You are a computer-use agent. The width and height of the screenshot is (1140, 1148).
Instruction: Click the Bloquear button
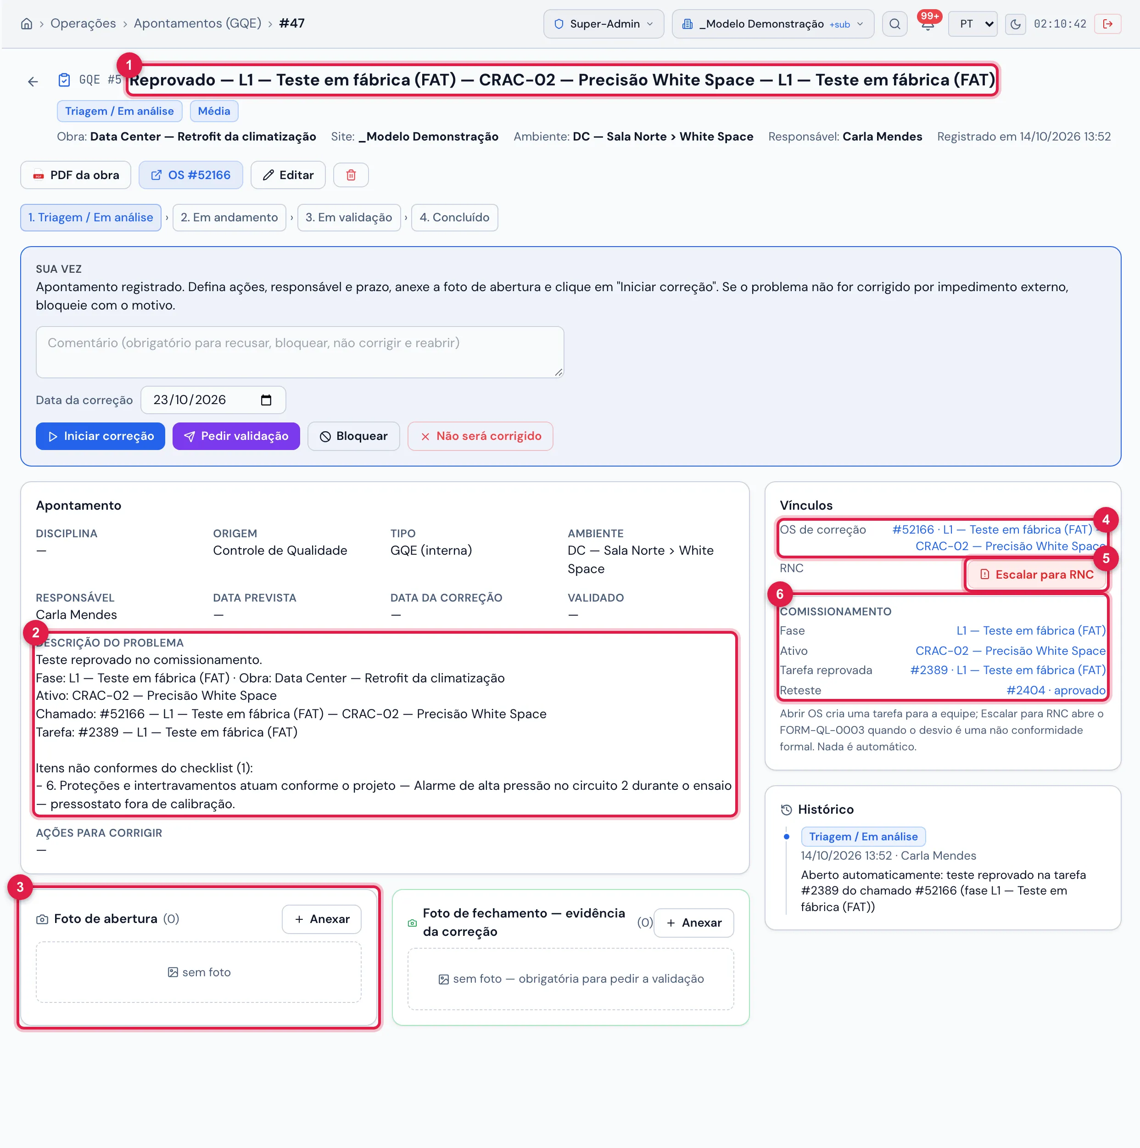point(354,436)
